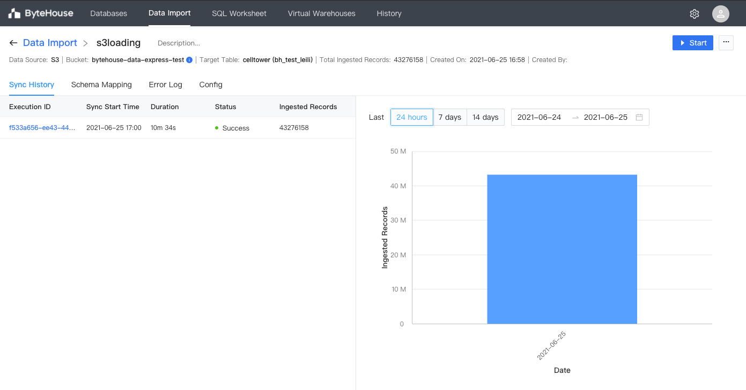The height and width of the screenshot is (390, 746).
Task: Switch to the Schema Mapping tab
Action: tap(101, 85)
